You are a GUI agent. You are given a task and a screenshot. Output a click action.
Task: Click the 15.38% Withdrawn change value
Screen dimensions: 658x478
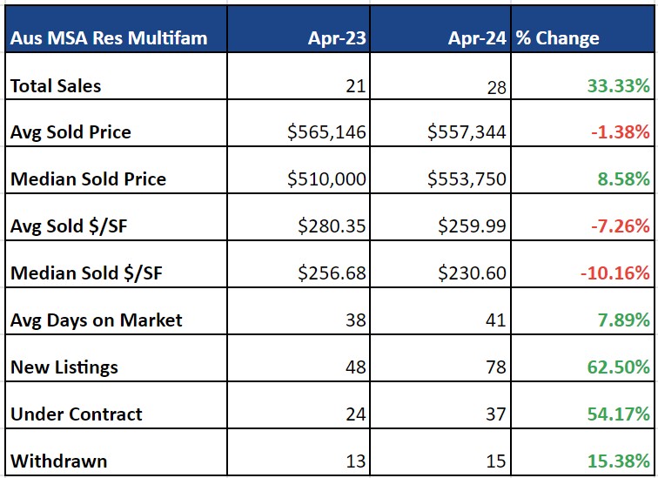click(x=617, y=460)
